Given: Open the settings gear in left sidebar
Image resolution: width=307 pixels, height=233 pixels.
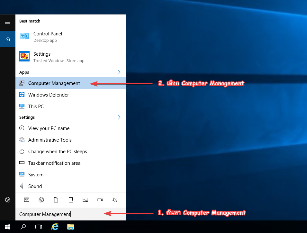Looking at the screenshot, I should (x=8, y=200).
